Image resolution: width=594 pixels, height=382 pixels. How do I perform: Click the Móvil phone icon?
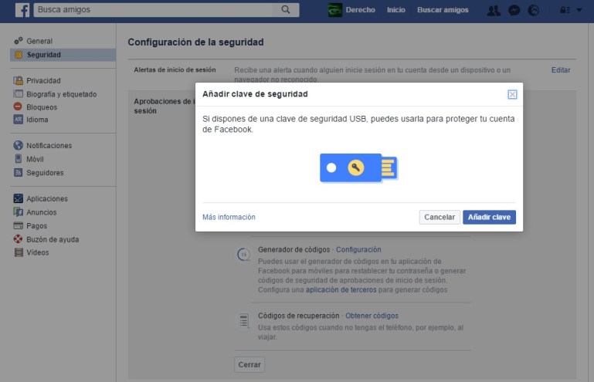[19, 159]
